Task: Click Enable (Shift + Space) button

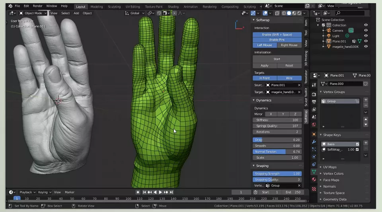Action: point(277,35)
